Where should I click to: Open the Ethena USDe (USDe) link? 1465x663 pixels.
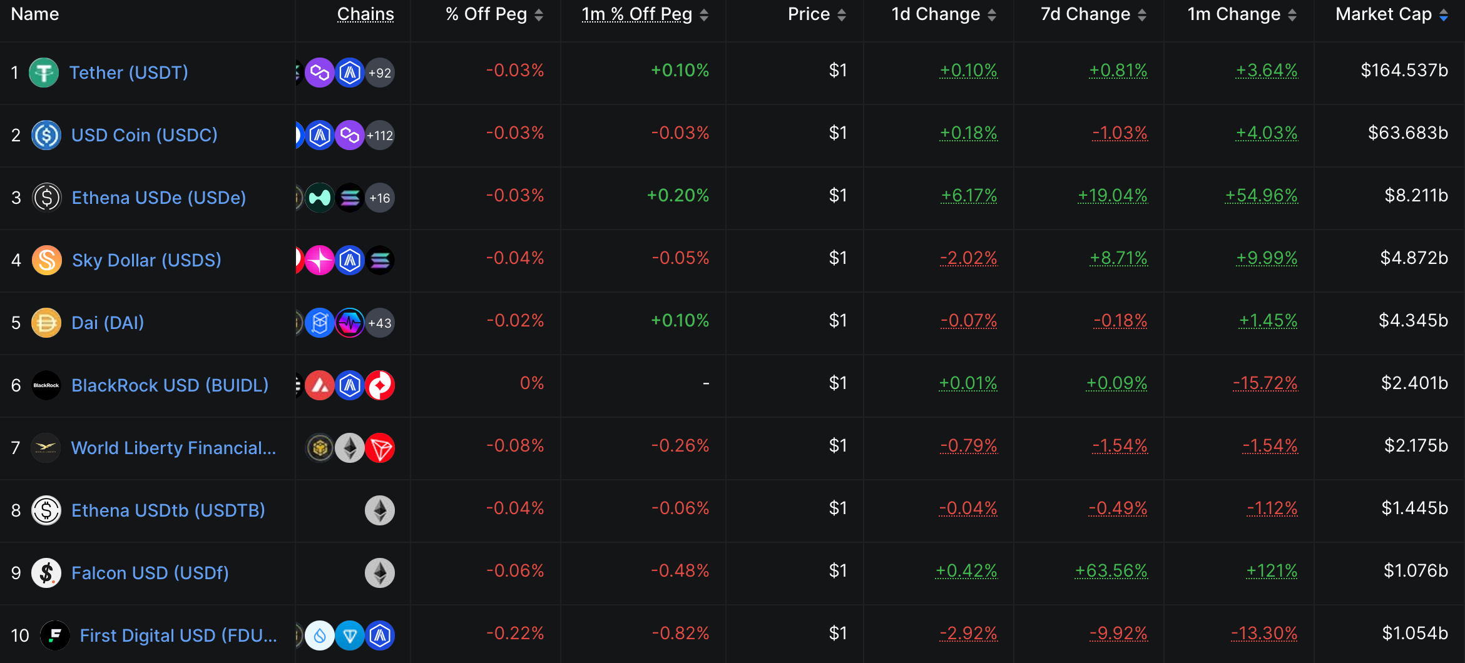158,198
